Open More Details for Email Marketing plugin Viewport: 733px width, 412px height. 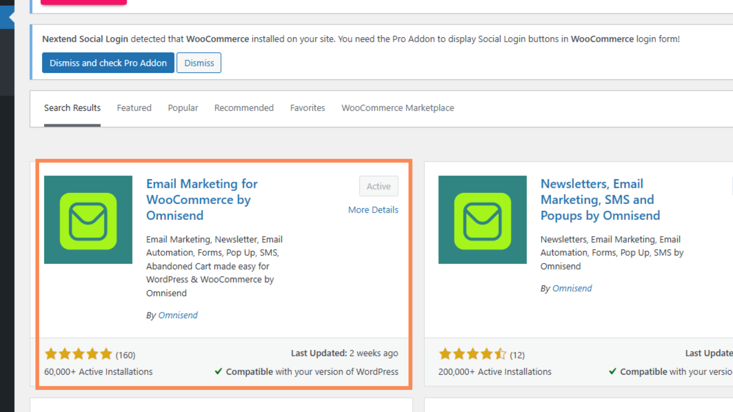click(x=373, y=210)
